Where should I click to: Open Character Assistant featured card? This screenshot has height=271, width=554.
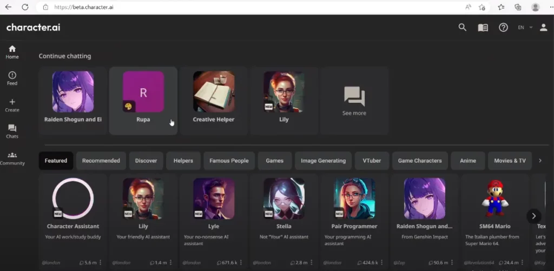73,222
